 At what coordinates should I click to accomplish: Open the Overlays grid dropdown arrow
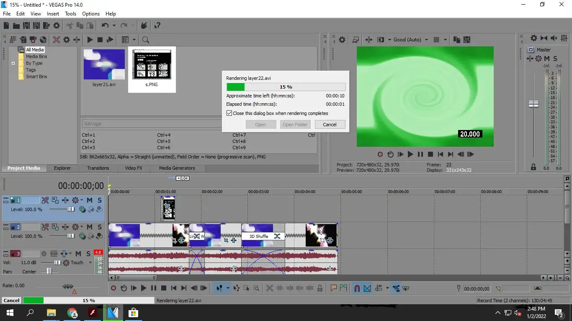tap(445, 40)
